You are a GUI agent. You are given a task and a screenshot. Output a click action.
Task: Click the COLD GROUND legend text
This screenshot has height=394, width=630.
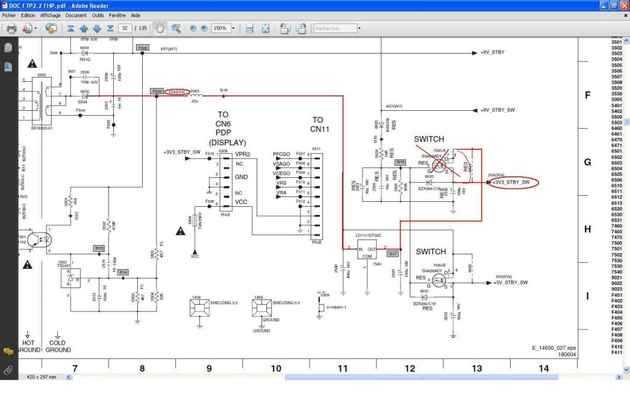58,346
